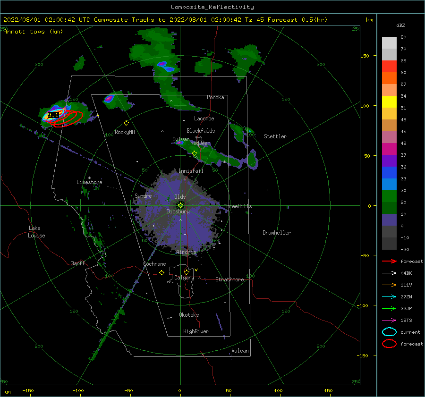This screenshot has height=397, width=425.
Task: Click the 65 dBZ red color swatch
Action: point(389,67)
